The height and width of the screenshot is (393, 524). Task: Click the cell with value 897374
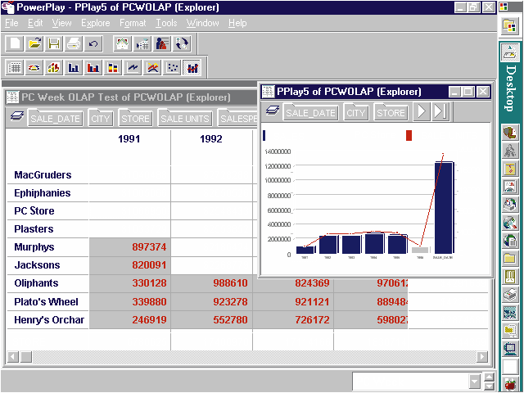tap(130, 247)
